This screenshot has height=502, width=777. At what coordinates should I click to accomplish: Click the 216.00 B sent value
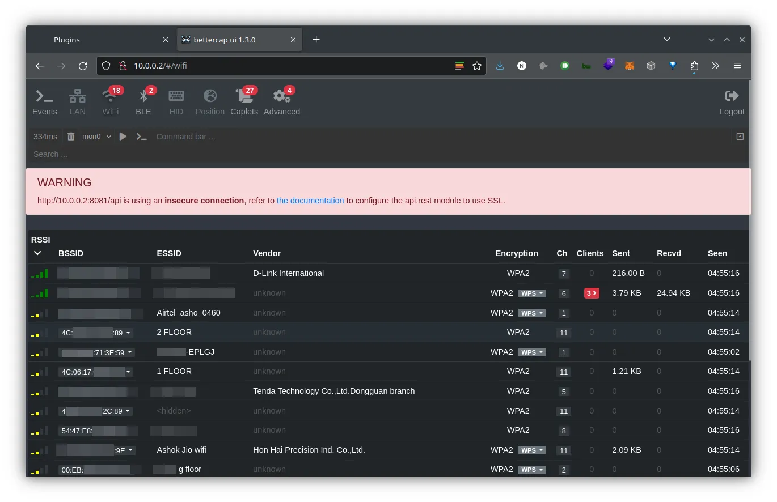628,273
